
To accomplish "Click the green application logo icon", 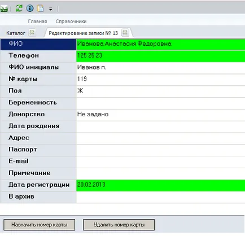I will (4, 8).
